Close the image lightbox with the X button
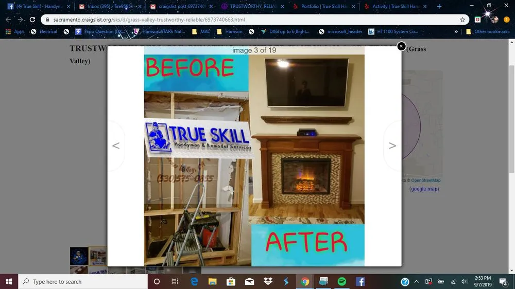 tap(401, 46)
